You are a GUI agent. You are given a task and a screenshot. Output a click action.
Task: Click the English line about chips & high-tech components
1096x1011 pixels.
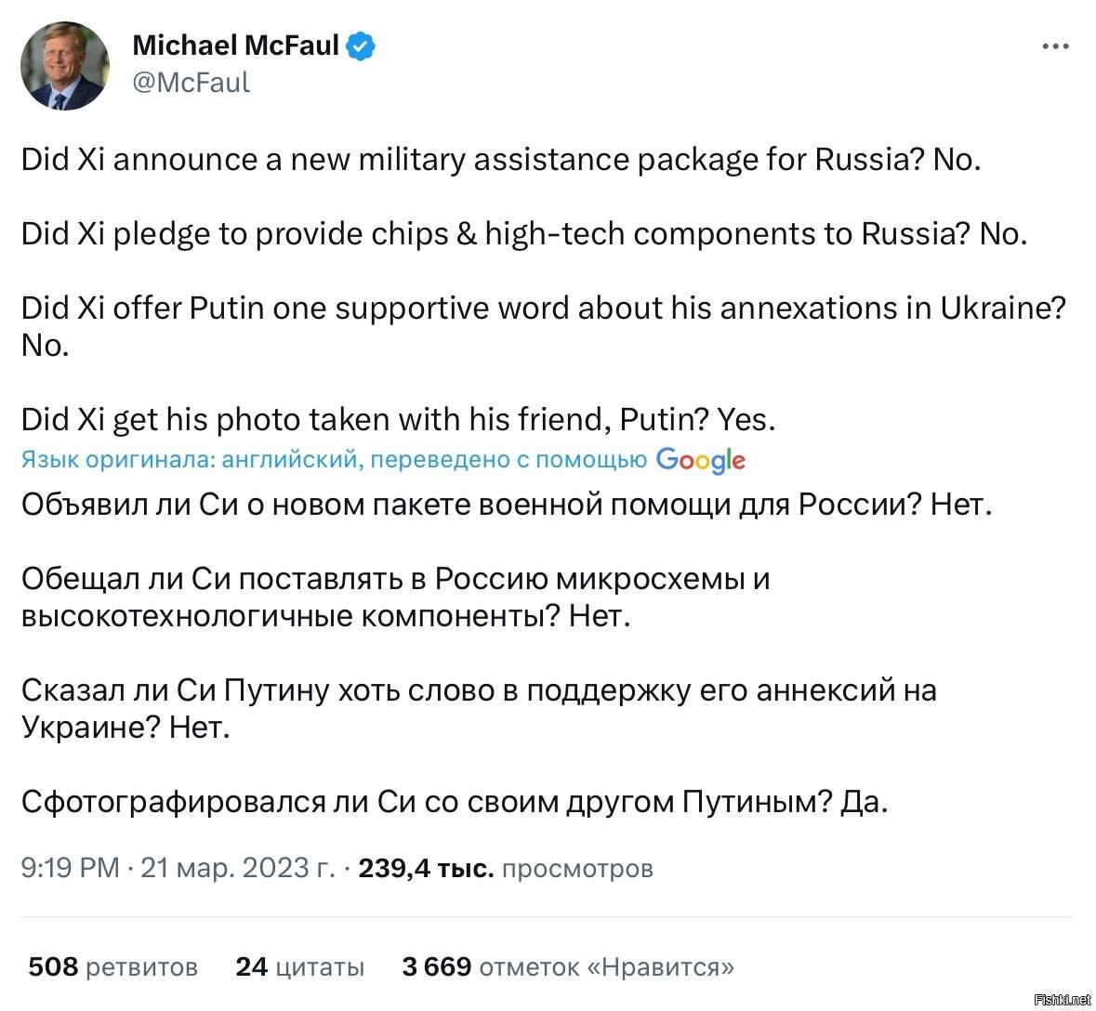(524, 234)
